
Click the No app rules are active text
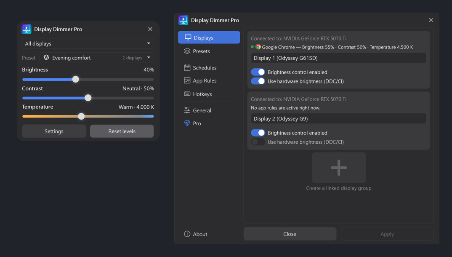[285, 107]
